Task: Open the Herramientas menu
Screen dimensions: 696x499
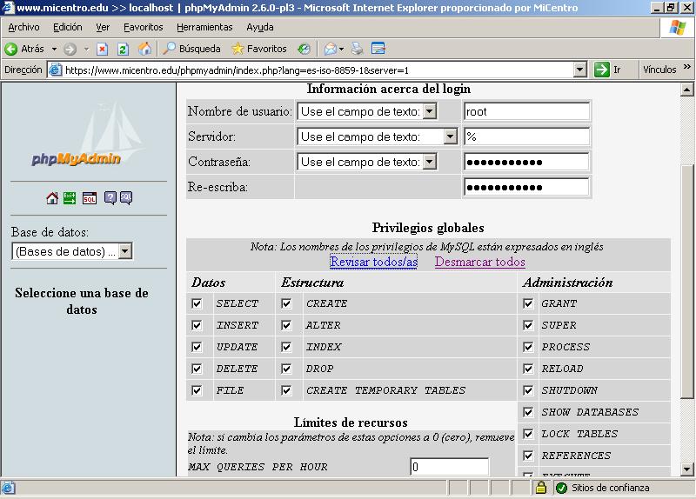Action: 204,27
